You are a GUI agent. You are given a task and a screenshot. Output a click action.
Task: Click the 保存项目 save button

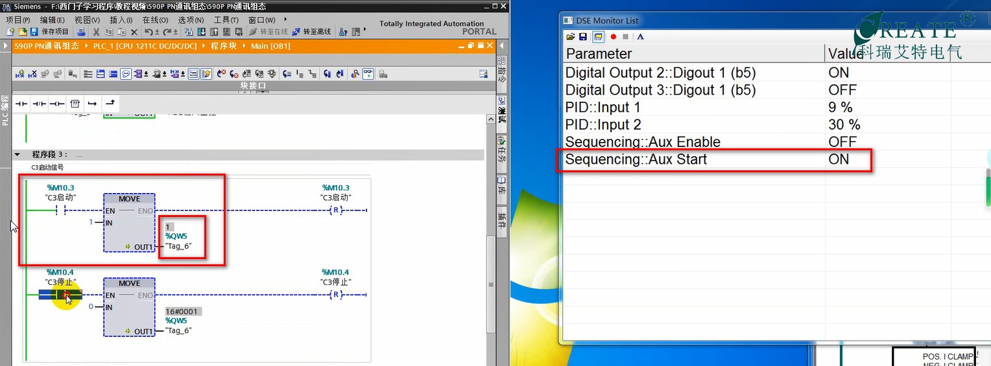pos(49,32)
